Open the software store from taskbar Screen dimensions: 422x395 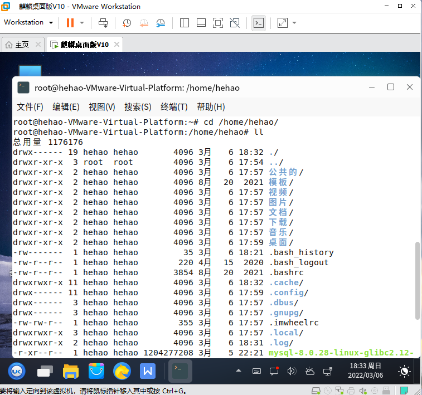tap(96, 371)
